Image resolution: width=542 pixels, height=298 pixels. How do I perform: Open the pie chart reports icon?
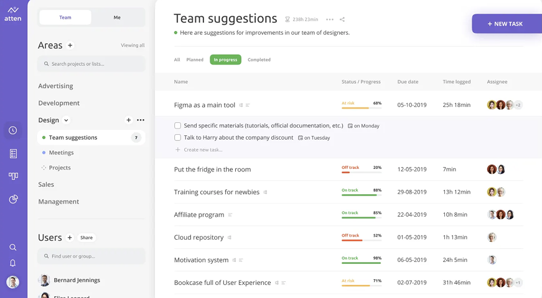coord(13,199)
